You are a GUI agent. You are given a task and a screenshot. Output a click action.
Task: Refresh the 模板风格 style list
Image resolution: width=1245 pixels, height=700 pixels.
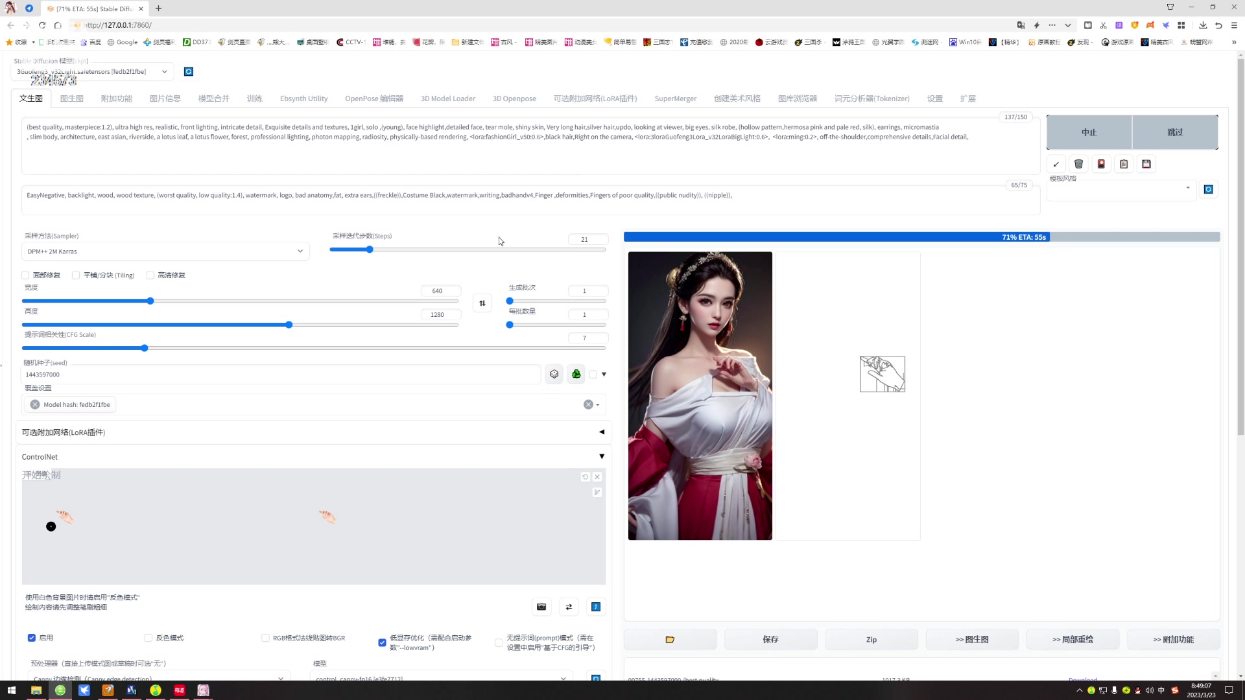[x=1208, y=189]
